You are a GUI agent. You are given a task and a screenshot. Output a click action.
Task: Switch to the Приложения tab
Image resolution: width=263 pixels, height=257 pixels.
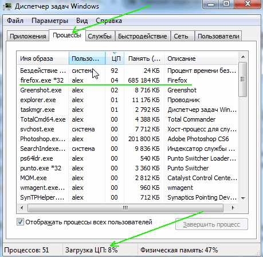[x=28, y=36]
